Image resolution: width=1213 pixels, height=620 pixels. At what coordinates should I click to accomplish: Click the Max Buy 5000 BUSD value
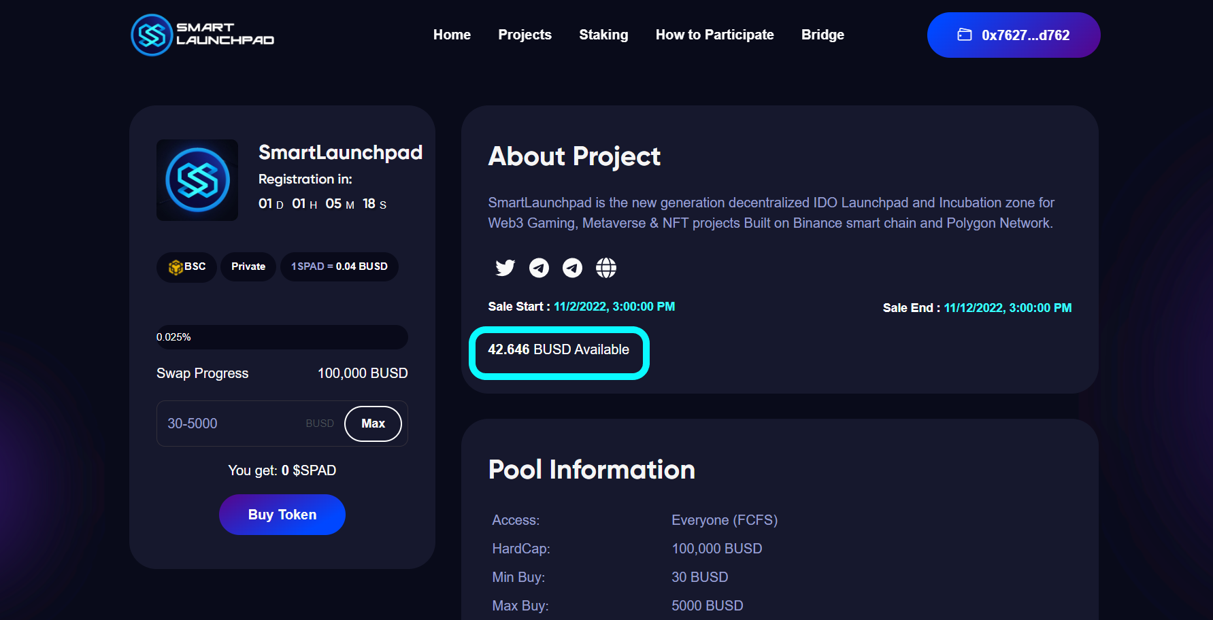click(x=708, y=606)
